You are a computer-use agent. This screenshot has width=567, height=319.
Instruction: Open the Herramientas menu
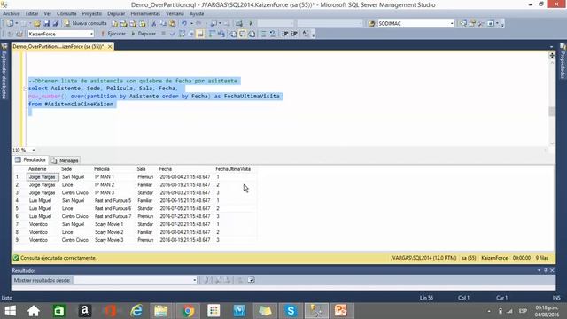(x=145, y=13)
